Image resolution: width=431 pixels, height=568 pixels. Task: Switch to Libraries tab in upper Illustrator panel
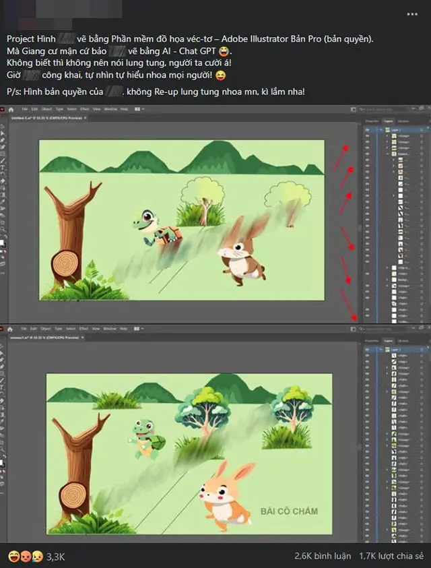pyautogui.click(x=403, y=121)
